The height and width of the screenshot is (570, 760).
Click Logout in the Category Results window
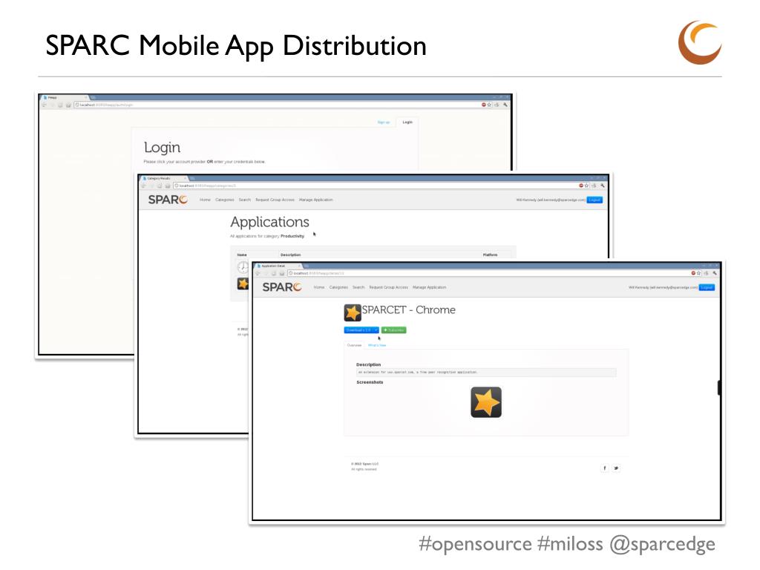594,200
